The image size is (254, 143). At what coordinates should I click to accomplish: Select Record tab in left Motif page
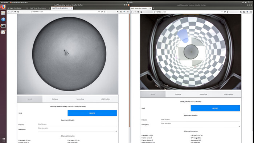(x=30, y=99)
